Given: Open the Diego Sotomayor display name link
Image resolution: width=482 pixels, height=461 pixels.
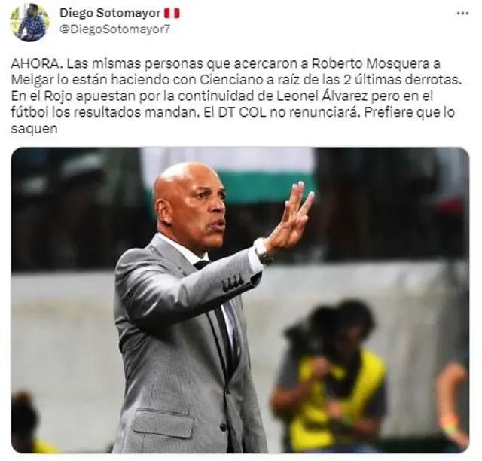Looking at the screenshot, I should [110, 14].
